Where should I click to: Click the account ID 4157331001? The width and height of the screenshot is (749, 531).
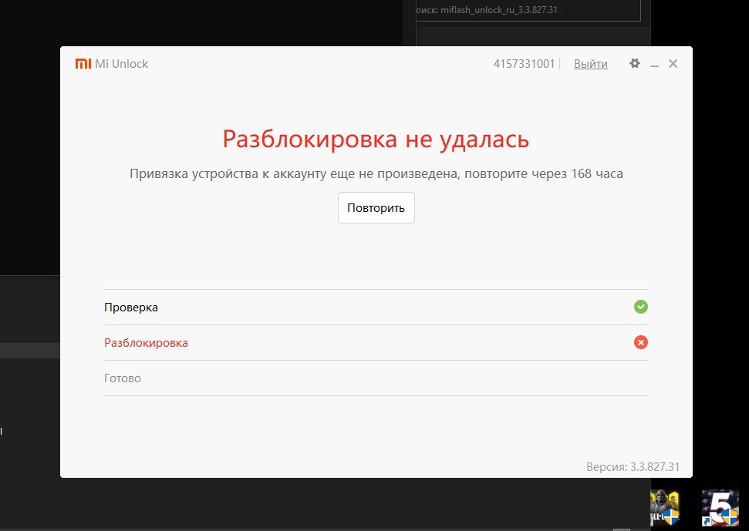pos(524,64)
